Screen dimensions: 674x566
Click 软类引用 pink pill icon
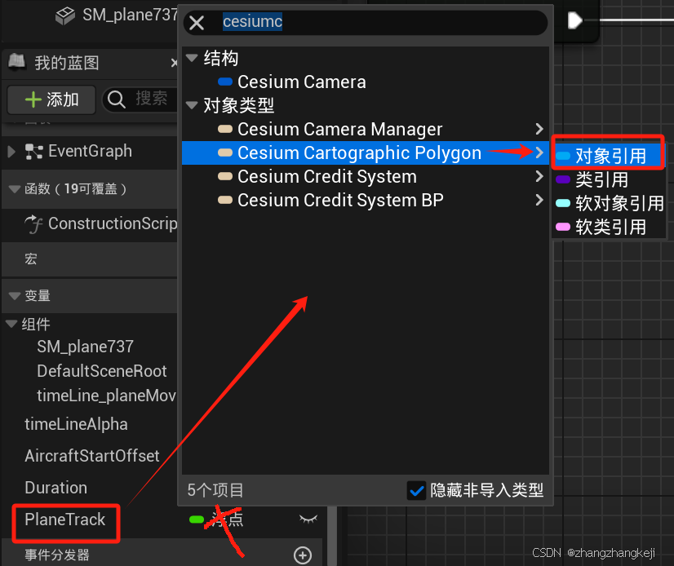click(x=563, y=227)
